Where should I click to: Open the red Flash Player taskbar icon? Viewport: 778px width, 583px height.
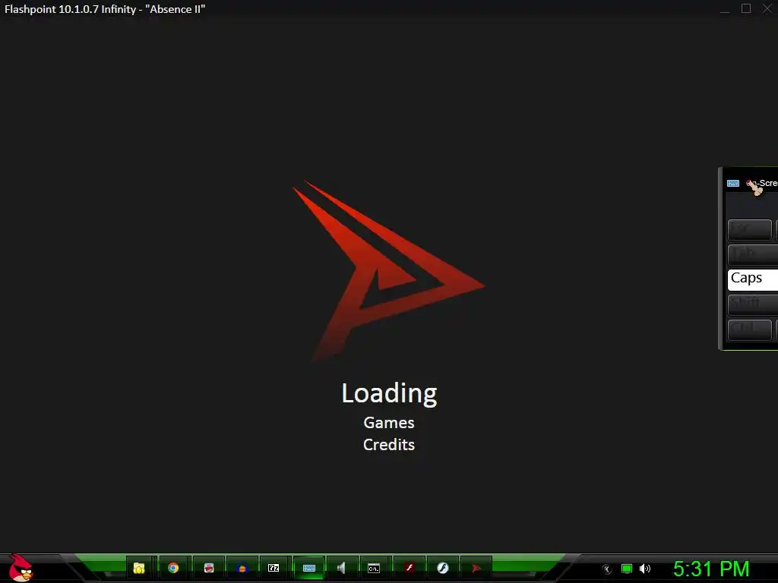410,568
